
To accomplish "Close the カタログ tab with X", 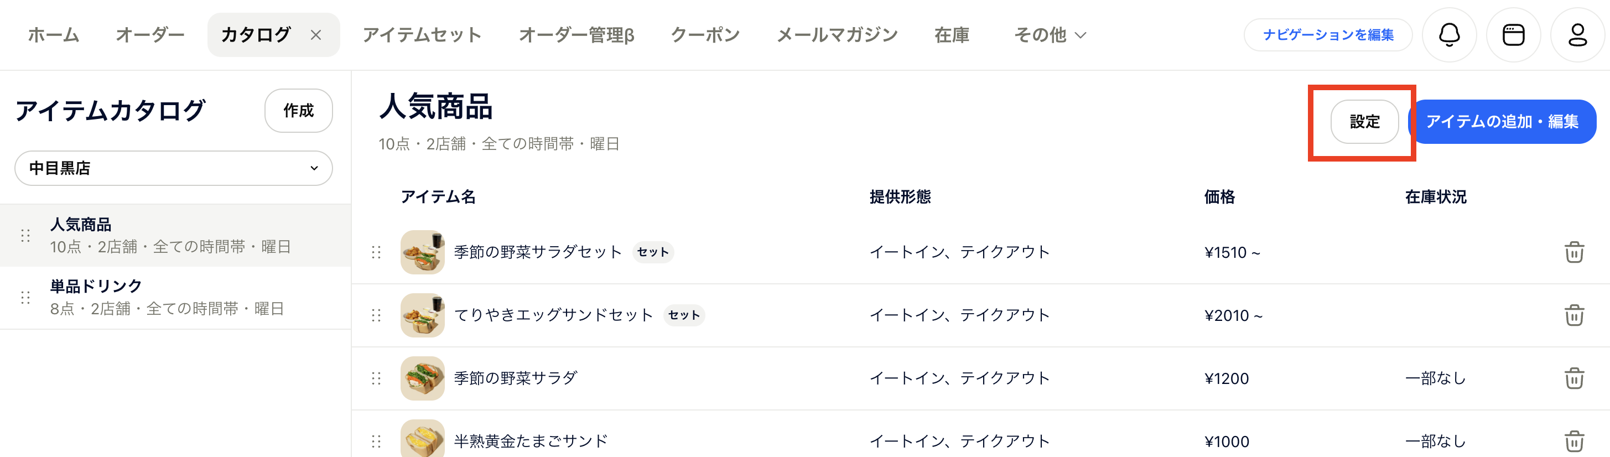I will pyautogui.click(x=316, y=35).
